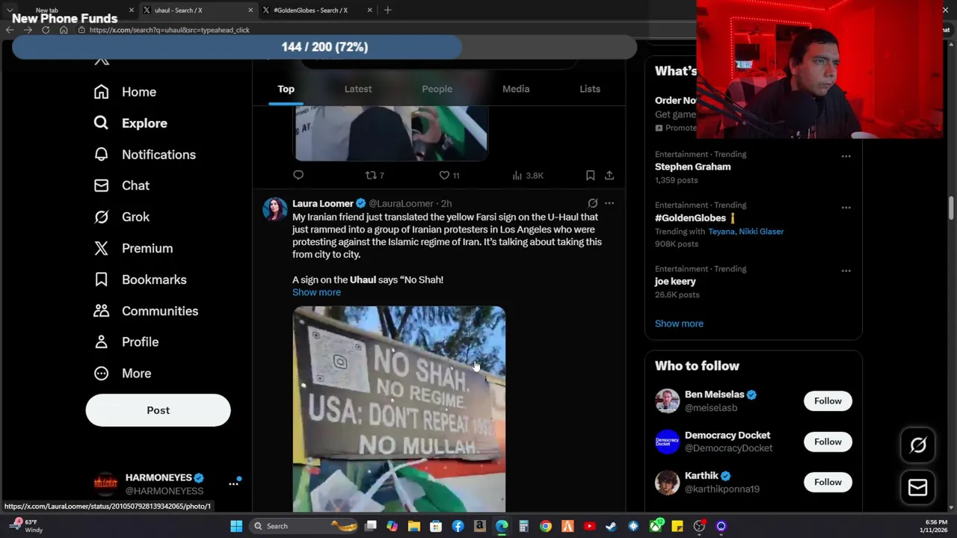Bookmark the upper post

590,175
